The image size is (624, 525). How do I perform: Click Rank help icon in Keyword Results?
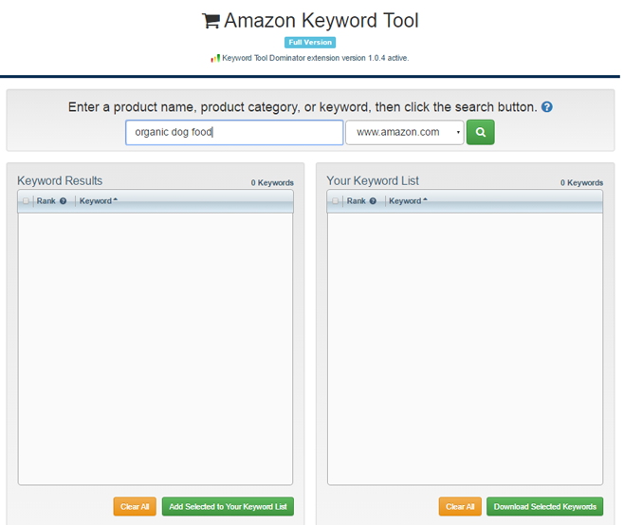click(63, 200)
